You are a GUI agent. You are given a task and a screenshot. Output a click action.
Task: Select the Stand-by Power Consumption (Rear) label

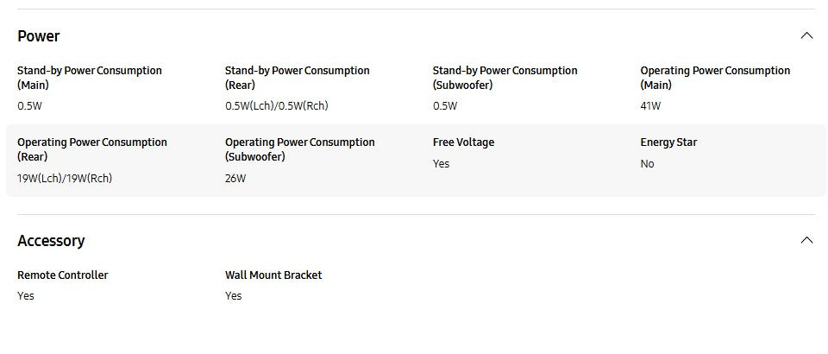point(298,78)
